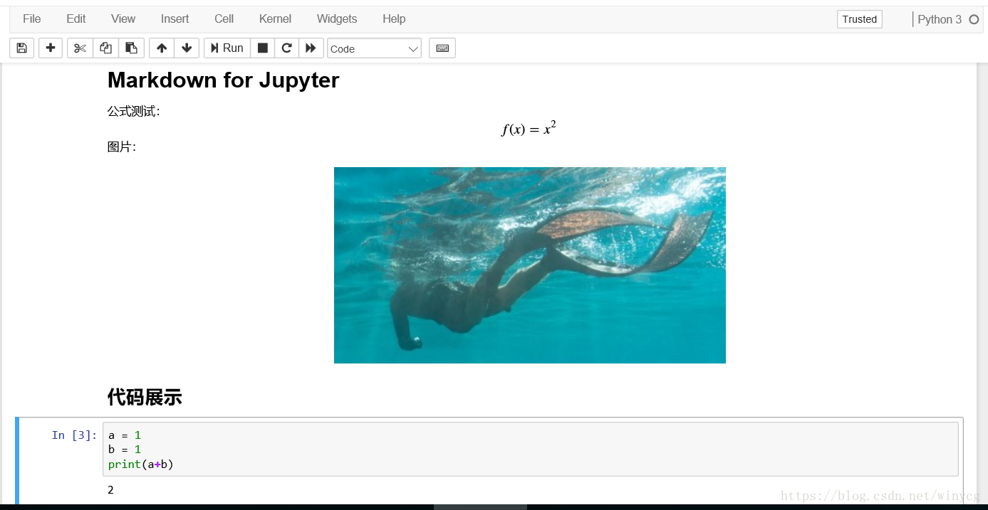The image size is (988, 510).
Task: Cut selected cells with the scissors icon
Action: (80, 48)
